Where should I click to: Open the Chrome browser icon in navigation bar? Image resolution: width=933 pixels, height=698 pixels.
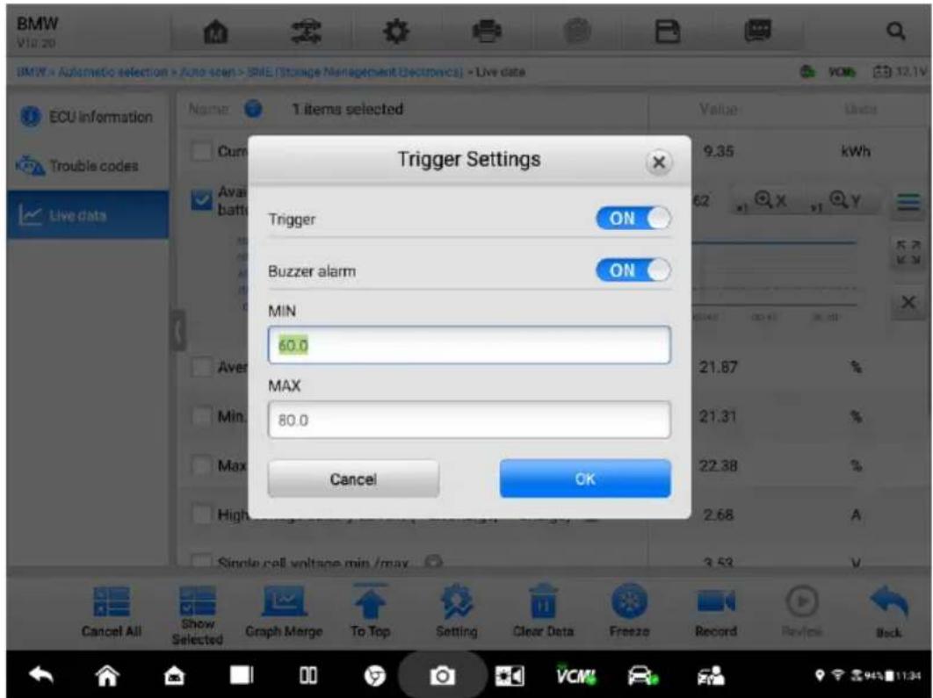point(375,675)
